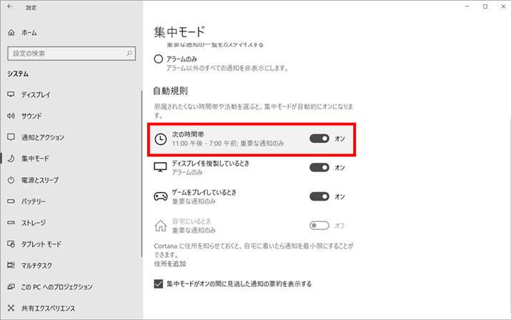Open ゲームをプレイしているとき rule details
511x320 pixels.
(x=252, y=196)
